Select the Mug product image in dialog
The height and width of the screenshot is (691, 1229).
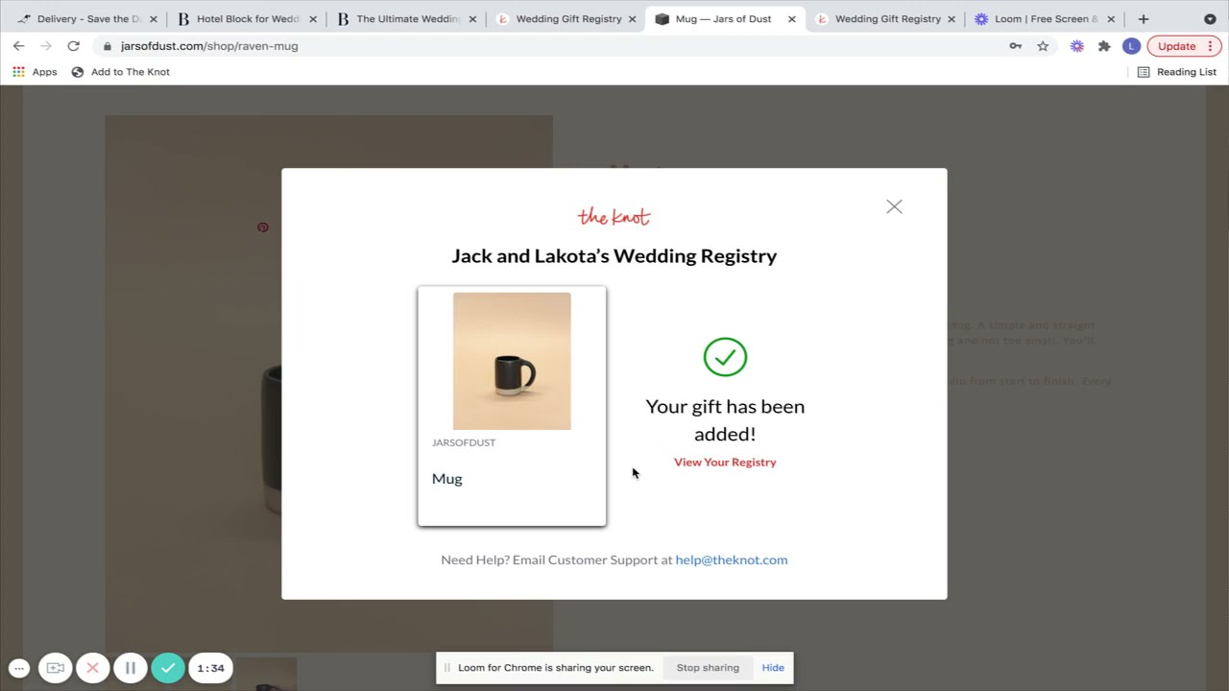point(512,361)
